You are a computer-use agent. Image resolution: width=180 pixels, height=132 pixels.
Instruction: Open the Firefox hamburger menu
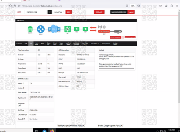point(177,6)
